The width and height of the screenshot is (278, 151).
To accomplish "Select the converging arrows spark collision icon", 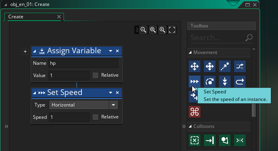I will [240, 140].
